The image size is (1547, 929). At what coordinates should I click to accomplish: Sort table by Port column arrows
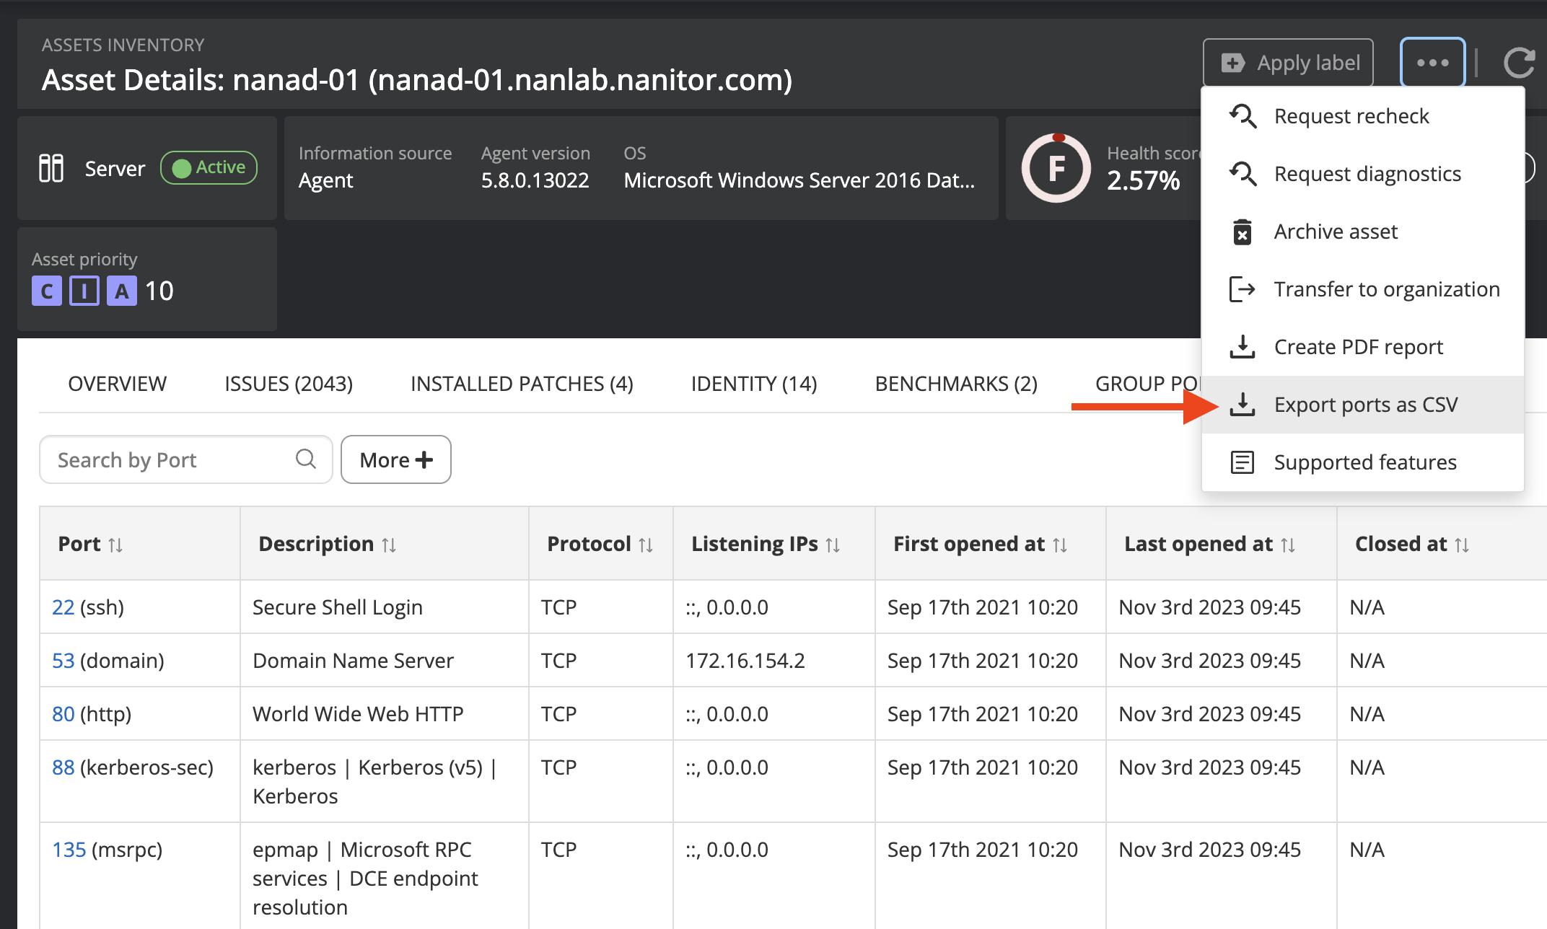[x=115, y=545]
